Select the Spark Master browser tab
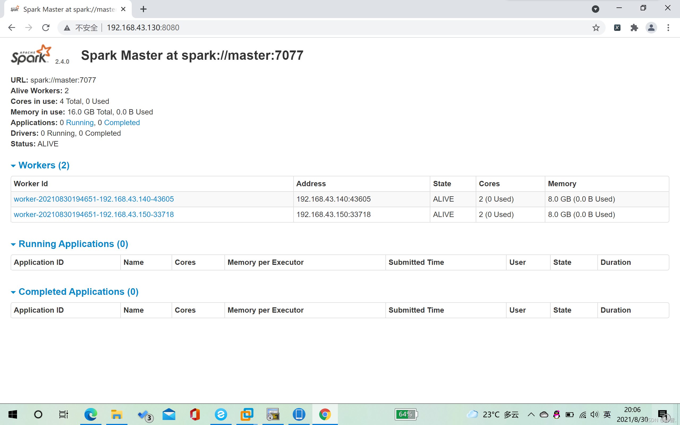The width and height of the screenshot is (680, 425). coord(69,9)
